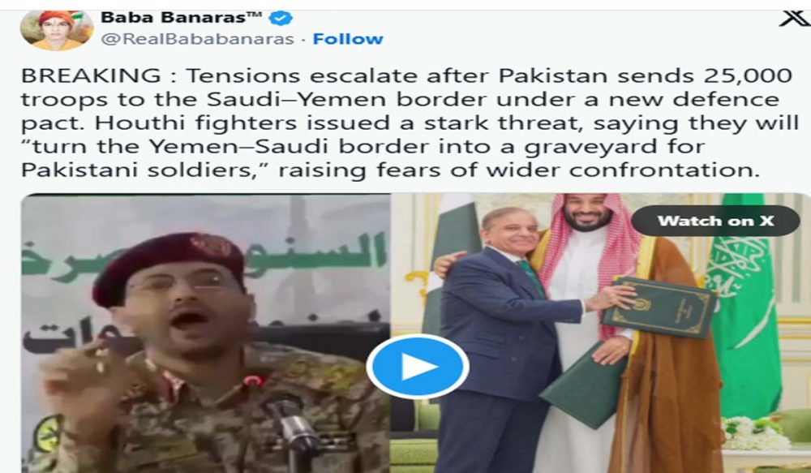This screenshot has height=473, width=811.
Task: Click the green document folder being held
Action: 659,307
